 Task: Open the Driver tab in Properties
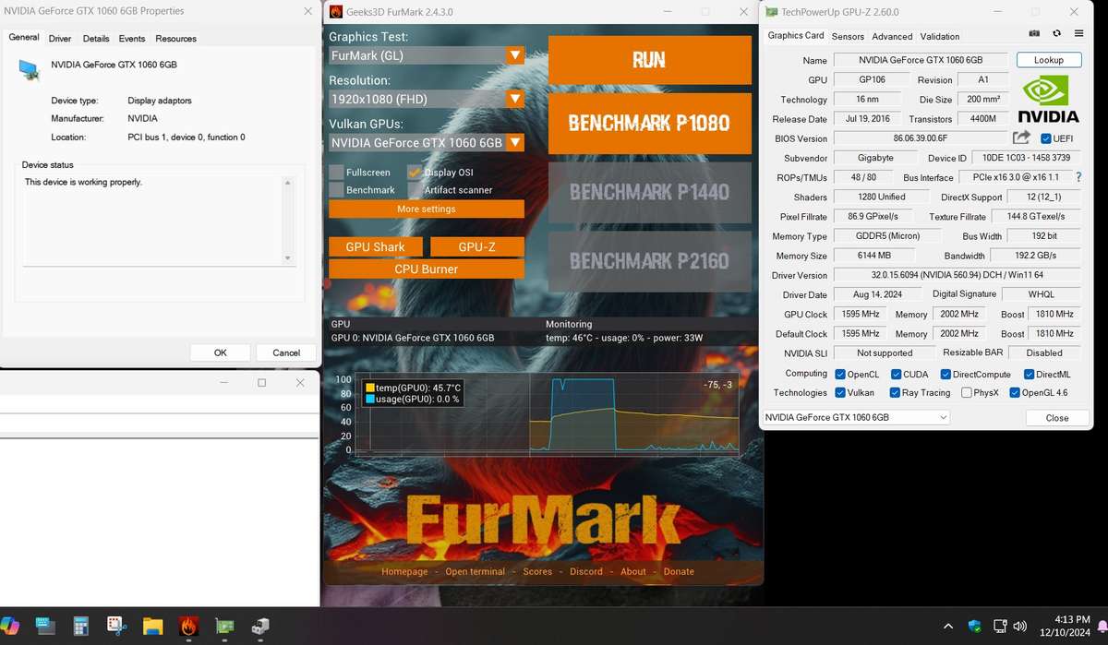coord(60,39)
